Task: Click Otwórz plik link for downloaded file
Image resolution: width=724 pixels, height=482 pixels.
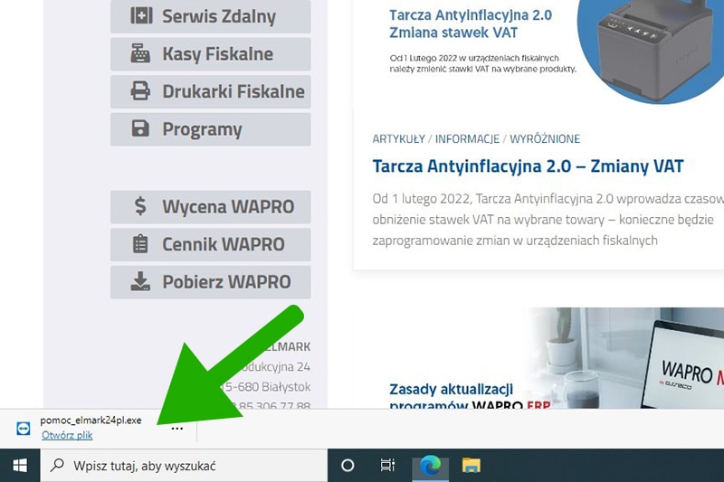Action: point(67,435)
